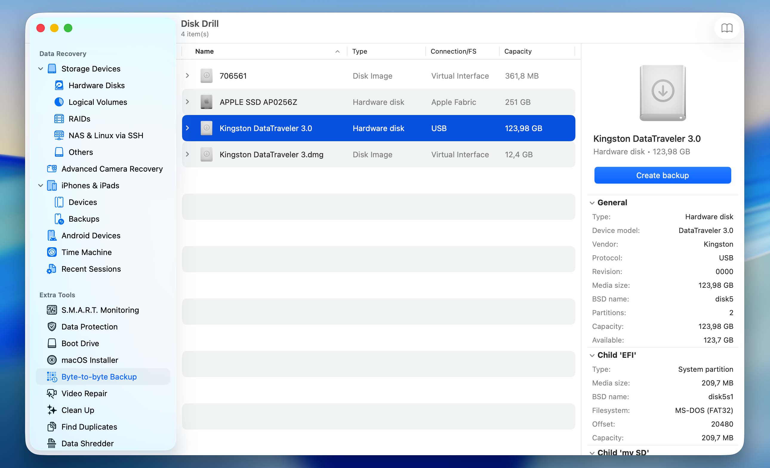This screenshot has height=468, width=770.
Task: Click the Recent Sessions icon
Action: coord(52,269)
